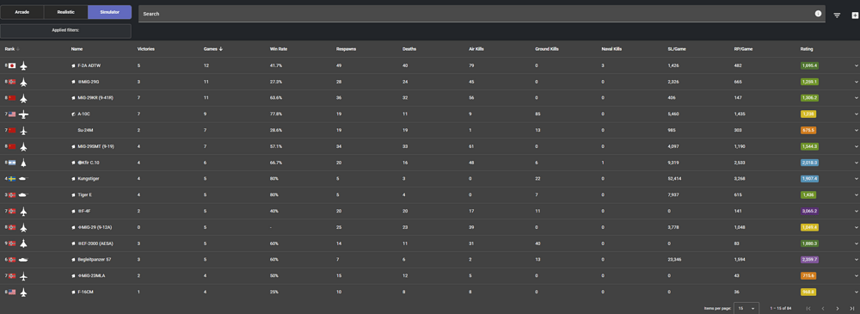860x314 pixels.
Task: Open the filter list icon
Action: pyautogui.click(x=837, y=15)
